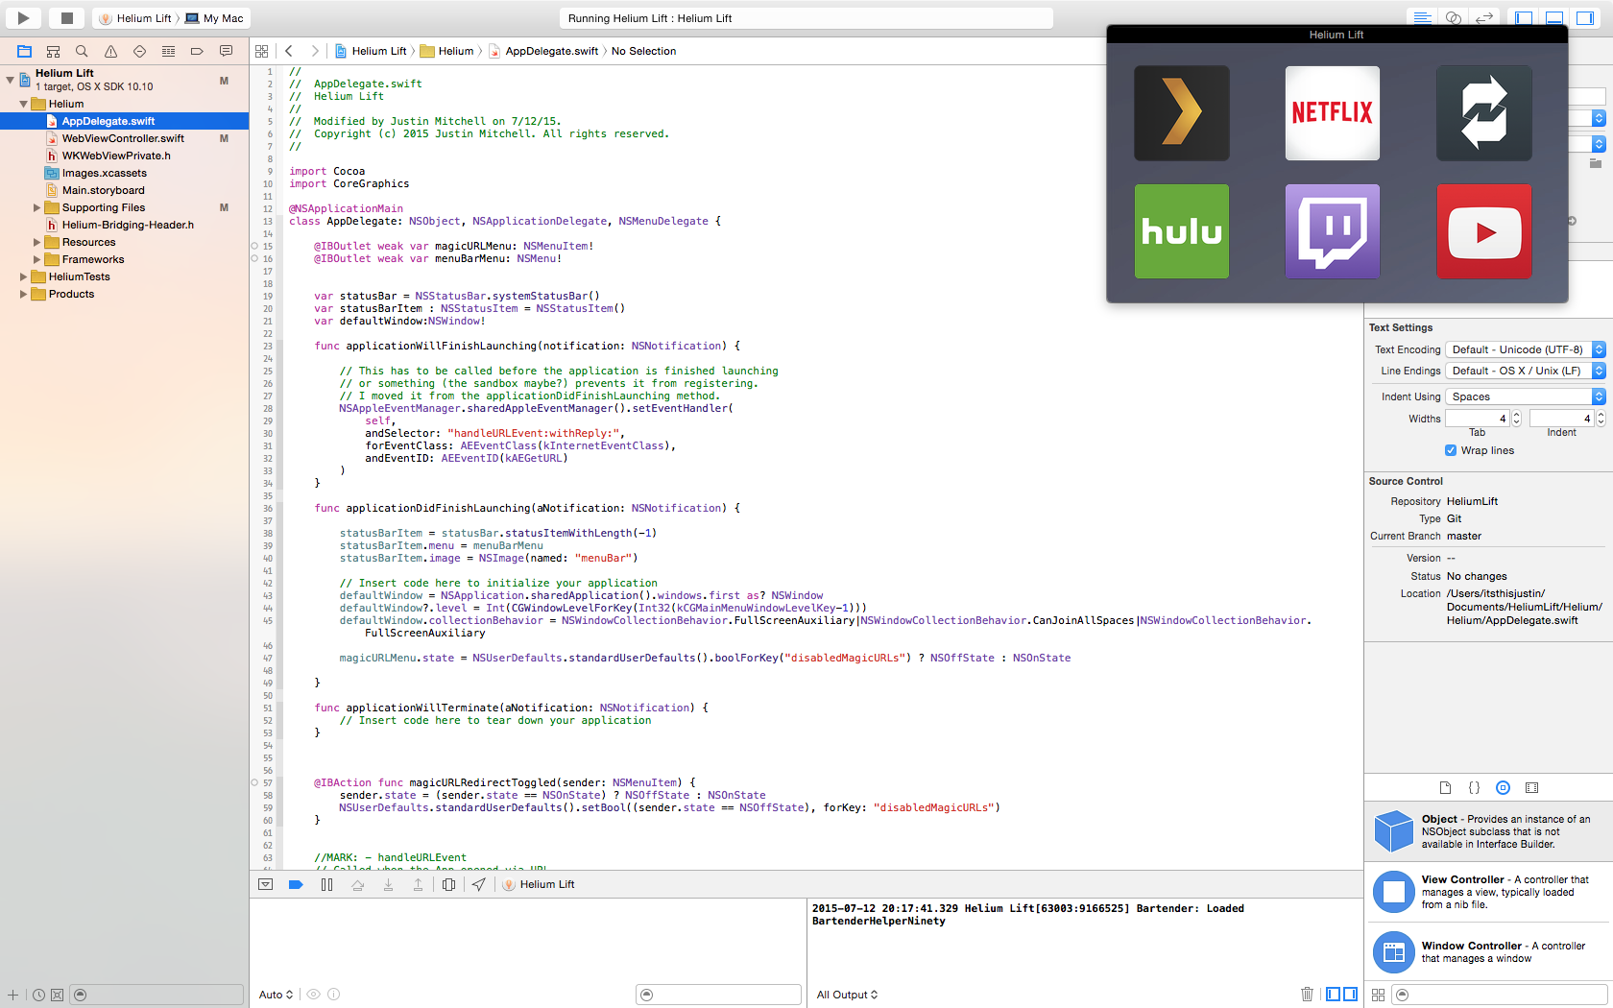The image size is (1613, 1008).
Task: Click the refresh arrows tile in Helium Lift
Action: click(1484, 113)
